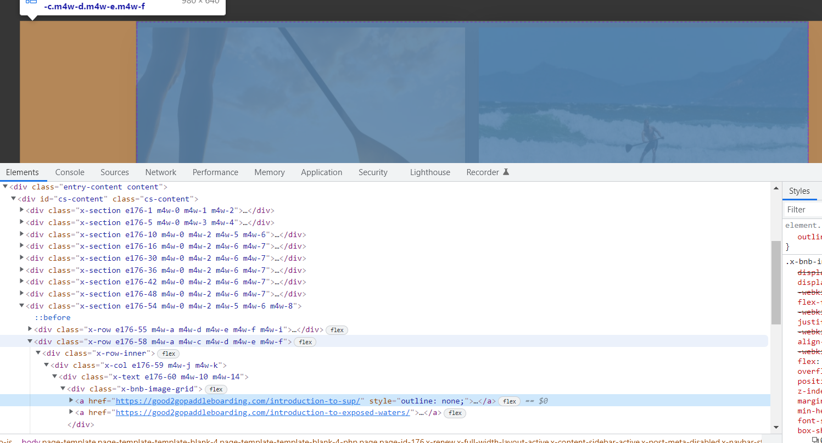Image resolution: width=822 pixels, height=443 pixels.
Task: Expand the introduction-to-exposed-waters anchor node
Action: pos(71,412)
